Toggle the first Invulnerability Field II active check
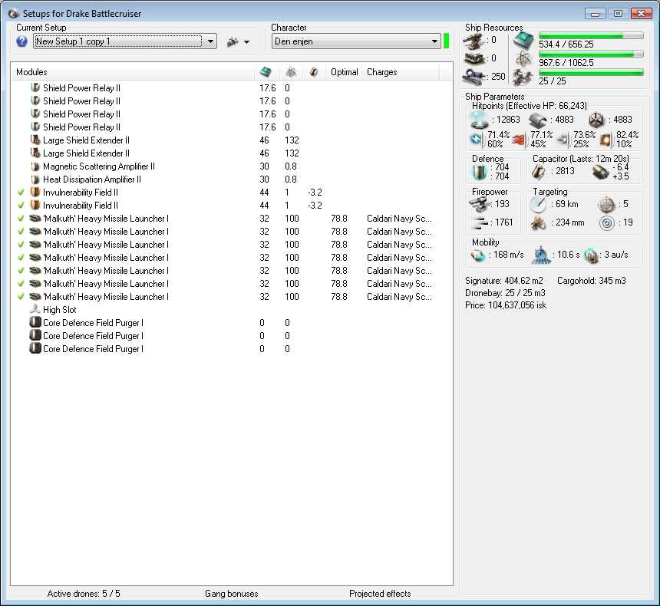Image resolution: width=660 pixels, height=606 pixels. [21, 193]
